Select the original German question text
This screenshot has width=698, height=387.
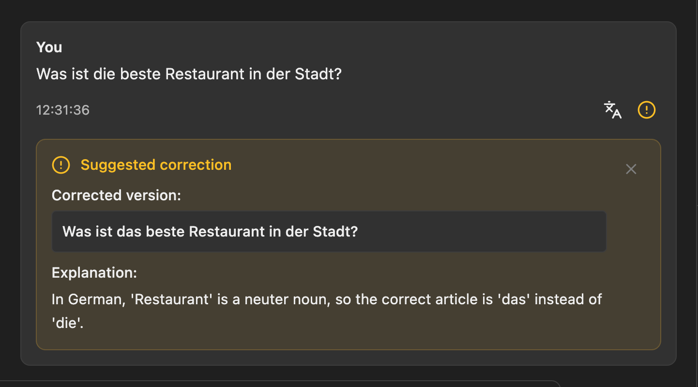[x=189, y=74]
